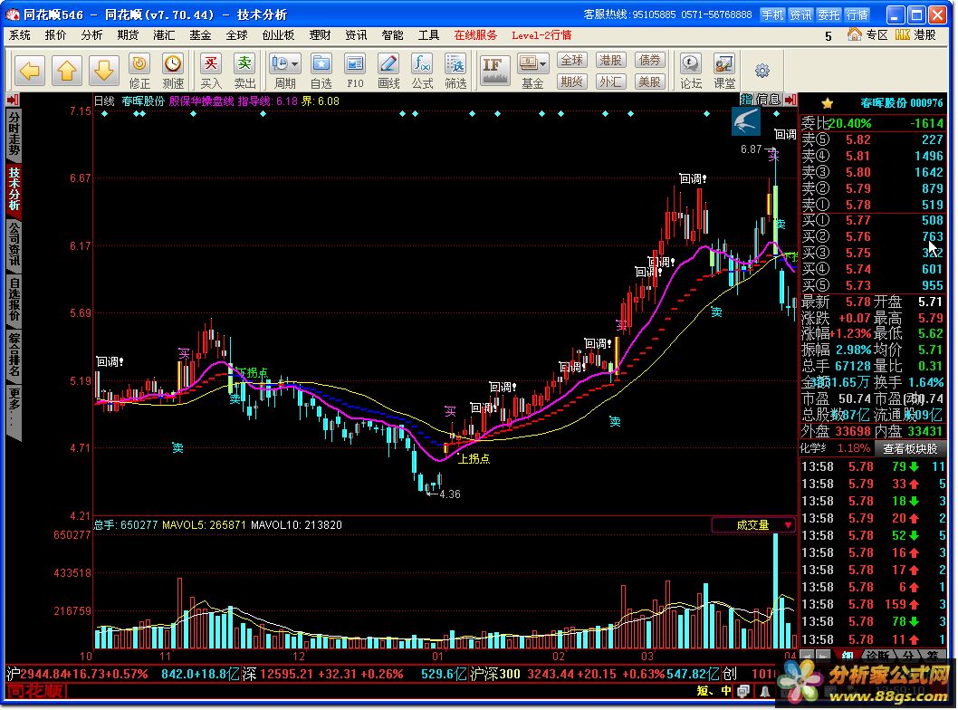Click the 债券 bonds button
The width and height of the screenshot is (958, 710).
click(x=649, y=61)
